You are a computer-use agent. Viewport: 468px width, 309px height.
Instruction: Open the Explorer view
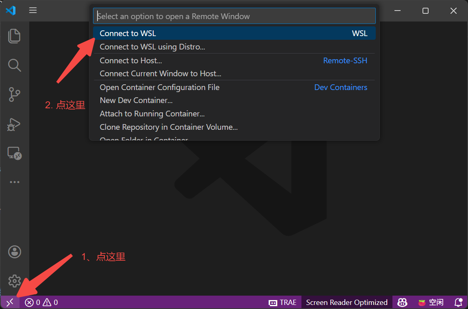click(x=14, y=36)
